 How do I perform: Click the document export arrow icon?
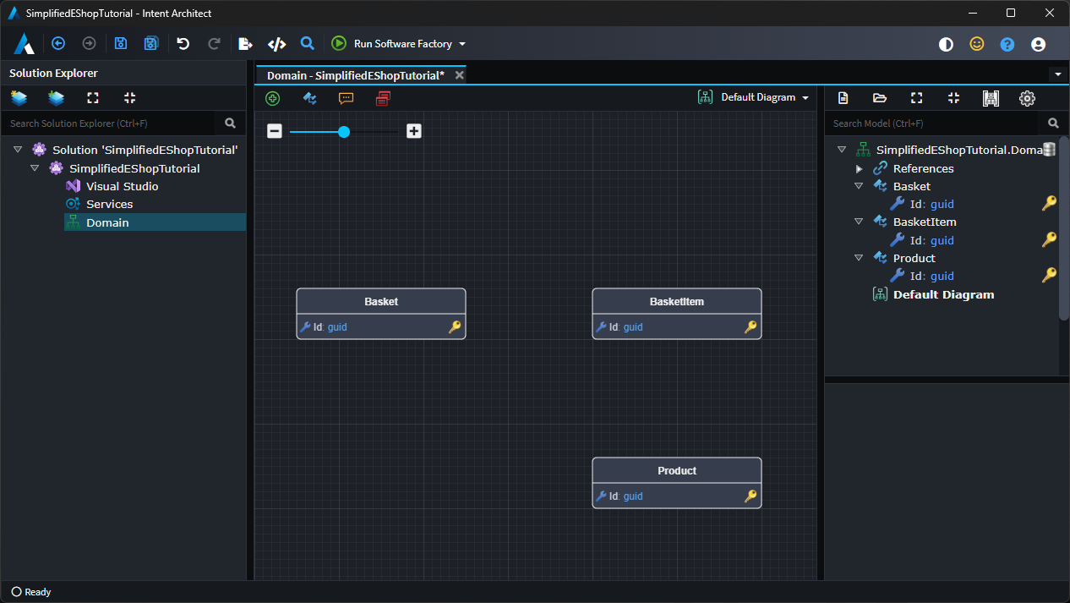(245, 43)
